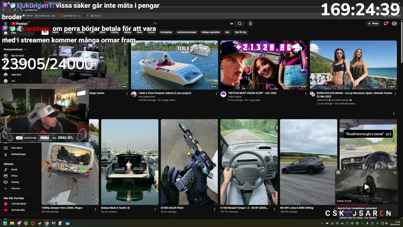Expand the miniplayer to full watch page
This screenshot has width=403, height=227.
tap(338, 173)
